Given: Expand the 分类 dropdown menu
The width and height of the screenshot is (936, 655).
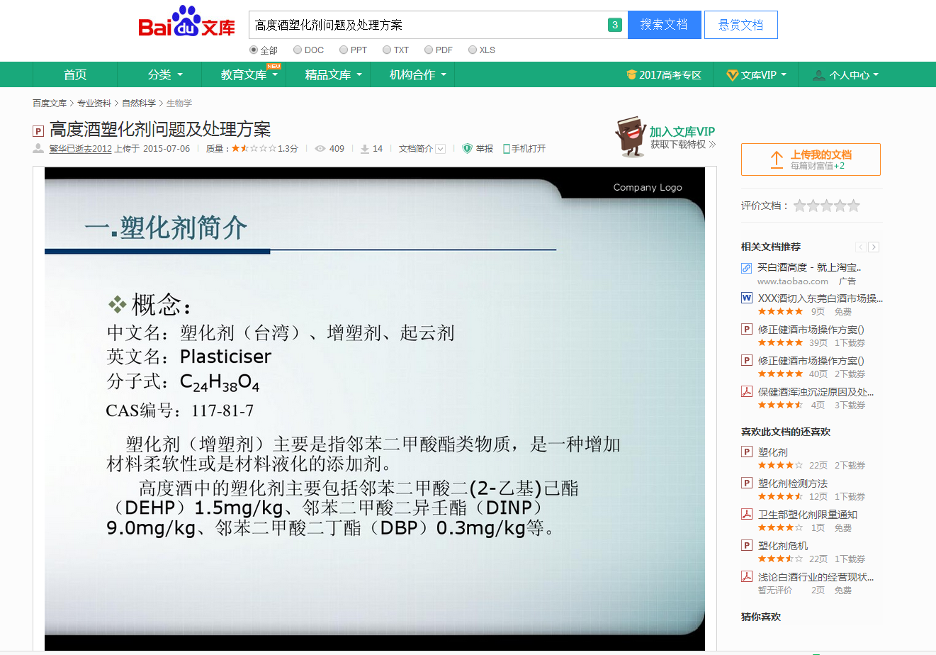Looking at the screenshot, I should 165,75.
